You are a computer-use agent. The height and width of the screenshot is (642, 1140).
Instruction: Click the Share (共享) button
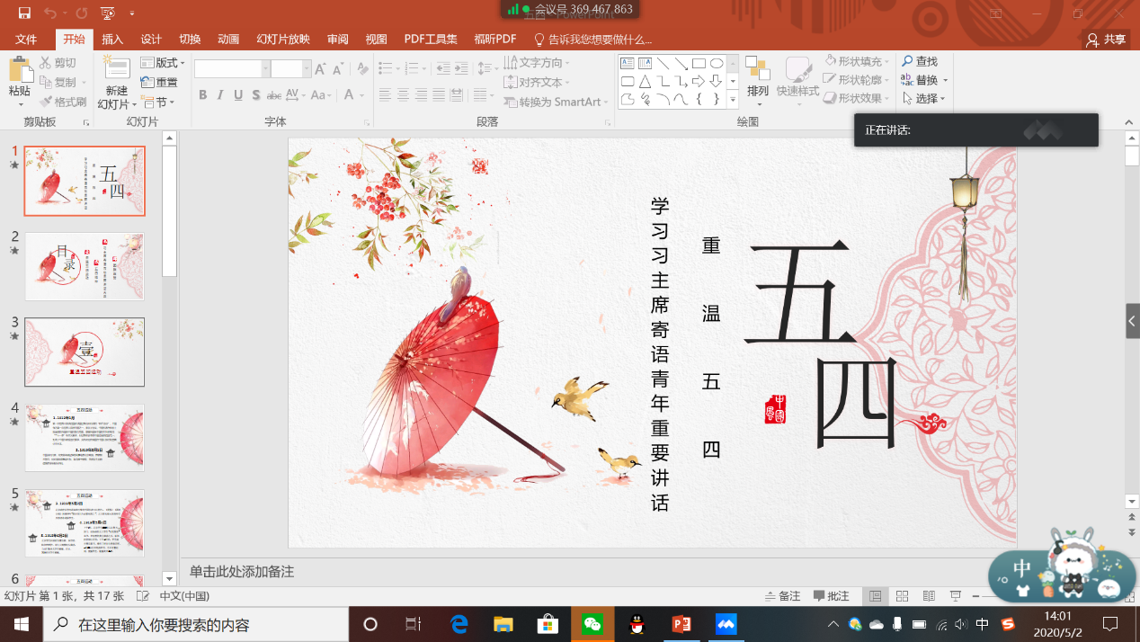pos(1106,40)
